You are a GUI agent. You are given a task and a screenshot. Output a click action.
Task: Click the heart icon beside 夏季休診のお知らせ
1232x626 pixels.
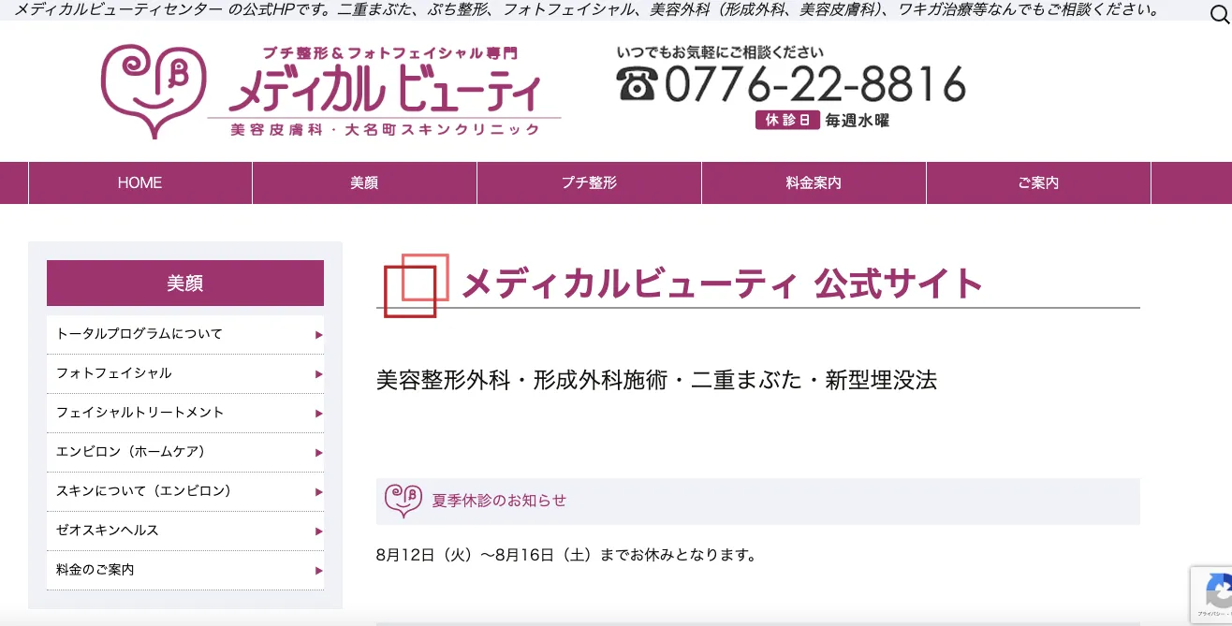[x=403, y=501]
